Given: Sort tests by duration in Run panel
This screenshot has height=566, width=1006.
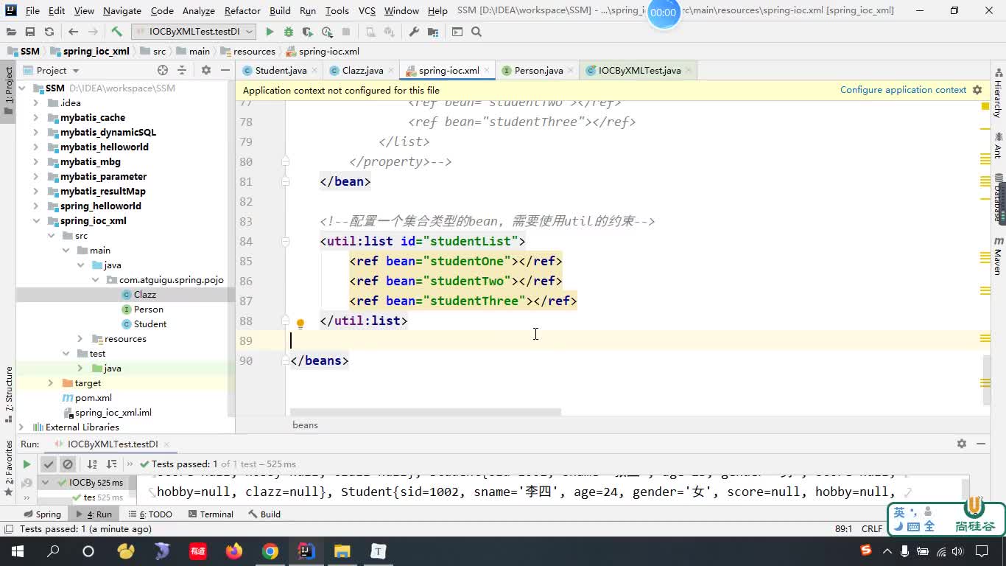Looking at the screenshot, I should tap(111, 464).
